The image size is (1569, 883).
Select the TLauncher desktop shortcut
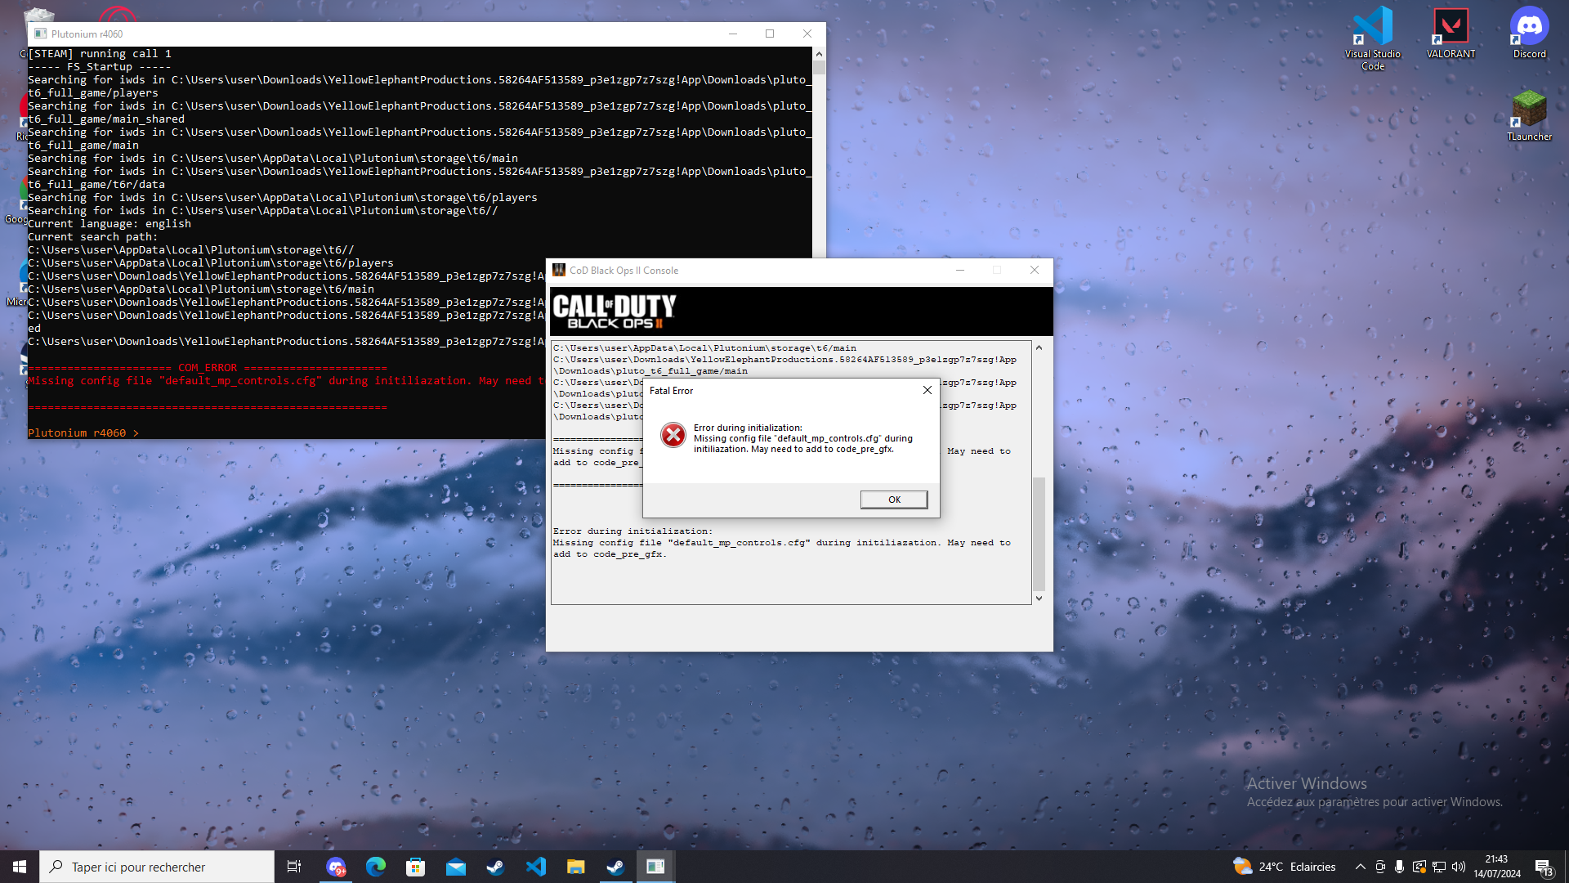coord(1529,115)
